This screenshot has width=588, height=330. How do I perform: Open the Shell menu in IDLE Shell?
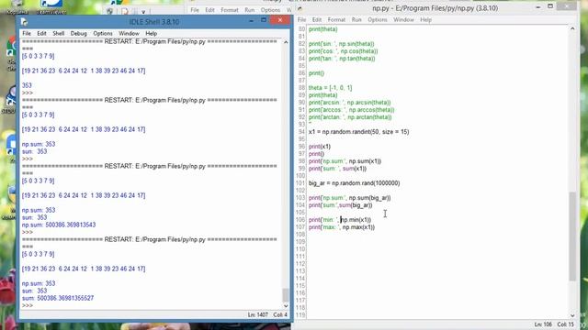(59, 33)
